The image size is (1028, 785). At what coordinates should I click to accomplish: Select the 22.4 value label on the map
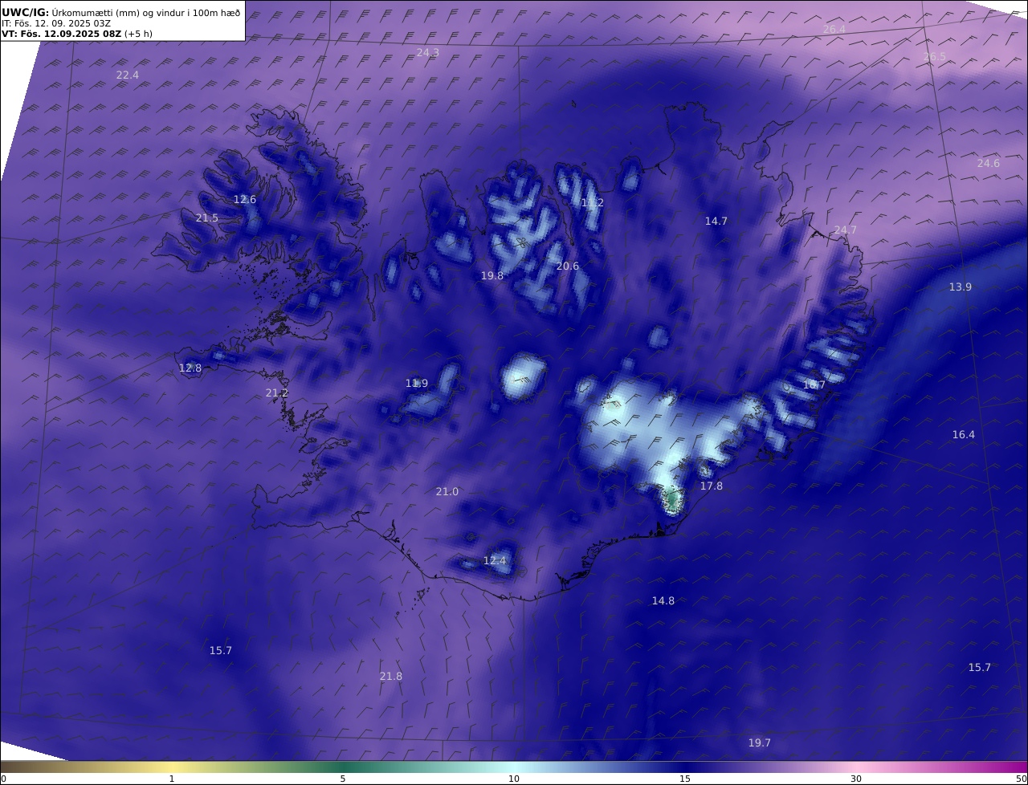click(128, 75)
